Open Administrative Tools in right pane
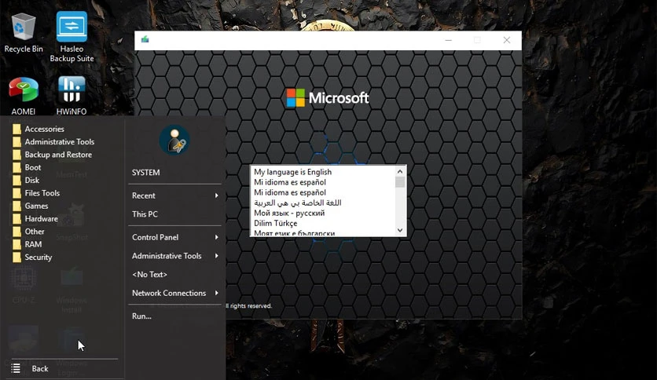 click(x=174, y=256)
